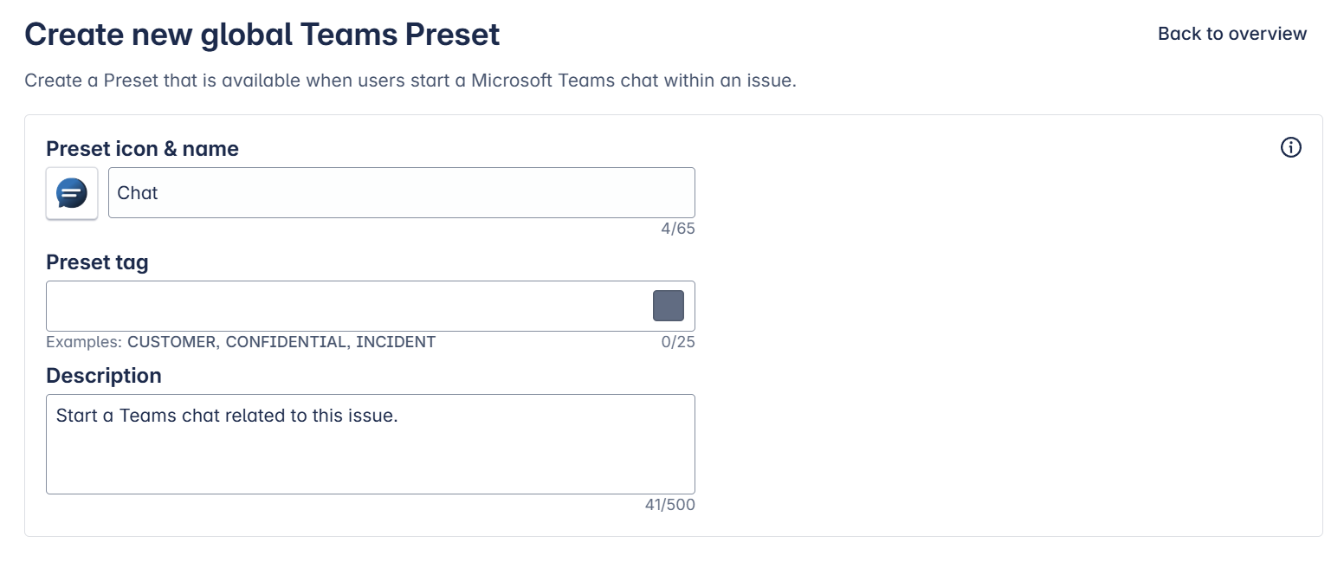This screenshot has width=1344, height=562.
Task: Click the CONFIDENTIAL example tag text
Action: 287,342
